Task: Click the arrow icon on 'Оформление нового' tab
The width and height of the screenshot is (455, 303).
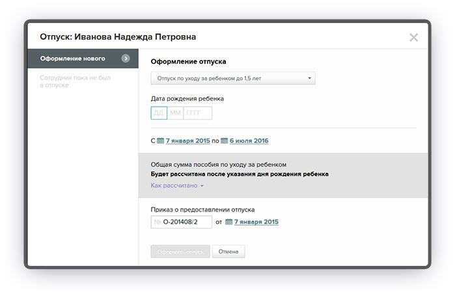Action: pos(126,59)
